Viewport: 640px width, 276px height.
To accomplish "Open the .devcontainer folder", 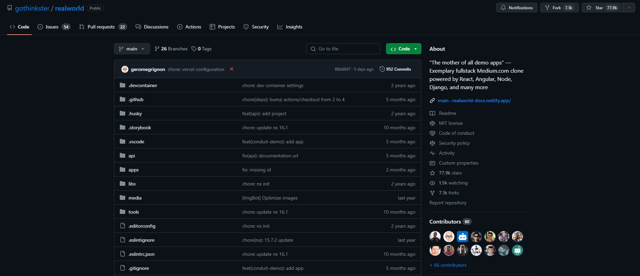I will click(143, 85).
